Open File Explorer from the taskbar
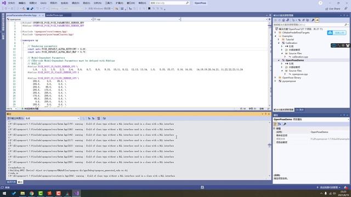 22,193
